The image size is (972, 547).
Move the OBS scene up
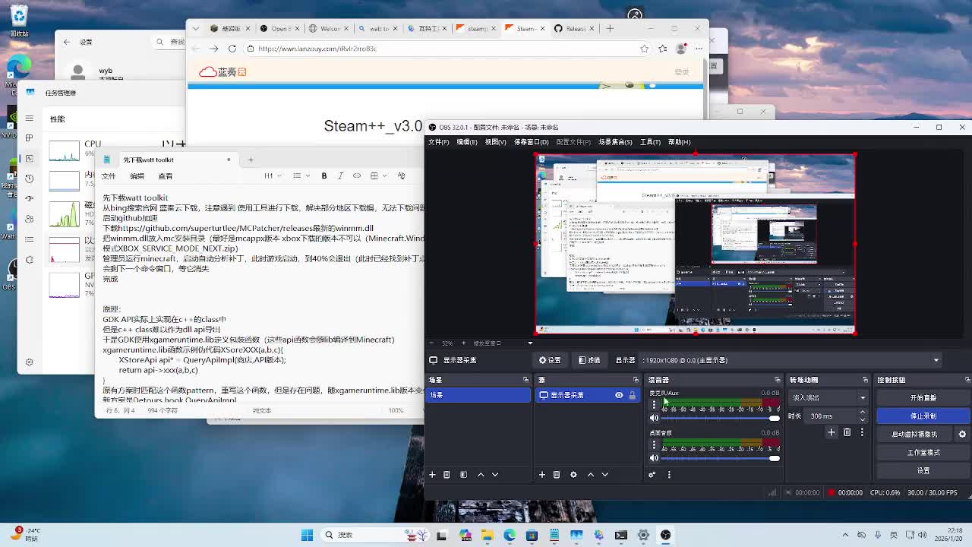[481, 475]
